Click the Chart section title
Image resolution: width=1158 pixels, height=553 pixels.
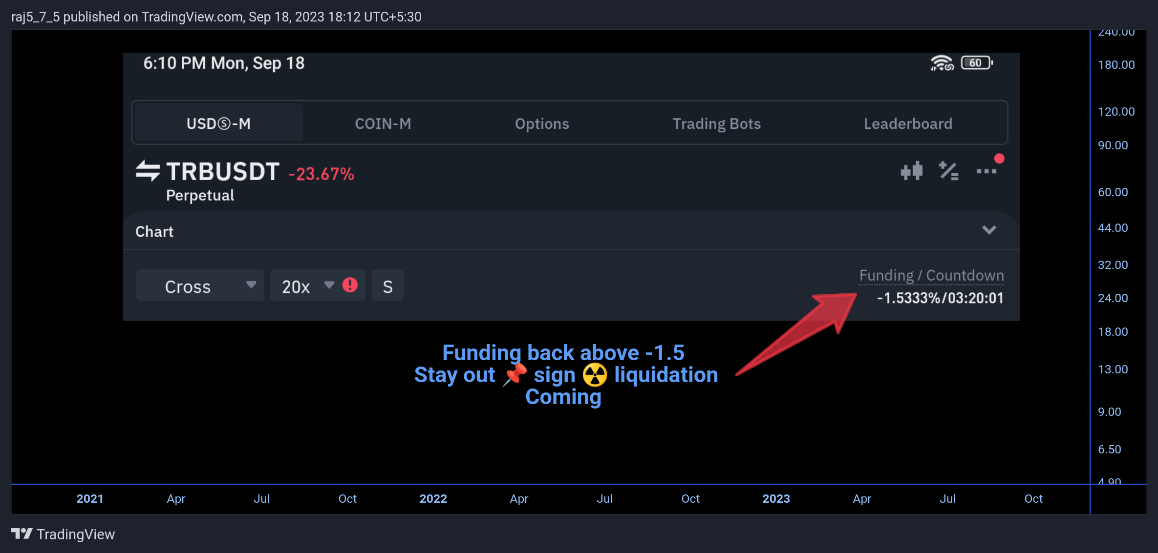click(x=154, y=231)
